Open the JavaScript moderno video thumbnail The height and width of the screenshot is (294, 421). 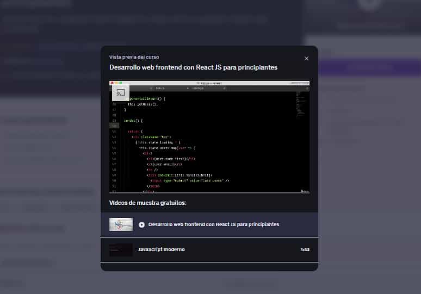click(x=121, y=250)
